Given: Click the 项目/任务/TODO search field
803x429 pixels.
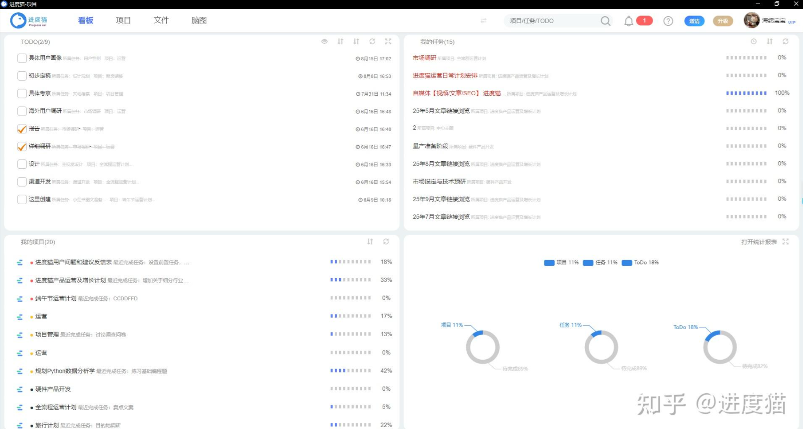Looking at the screenshot, I should 551,21.
